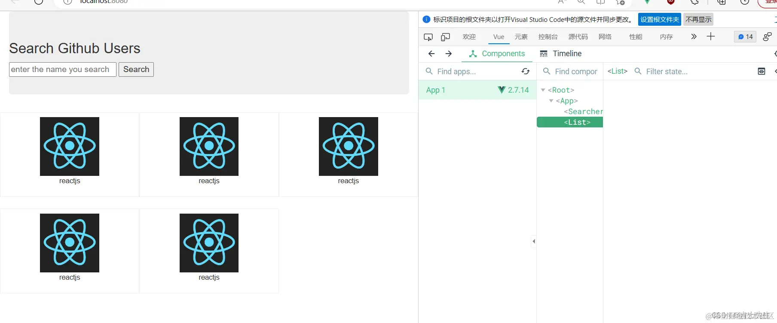Open the 性能 tab

pos(636,37)
